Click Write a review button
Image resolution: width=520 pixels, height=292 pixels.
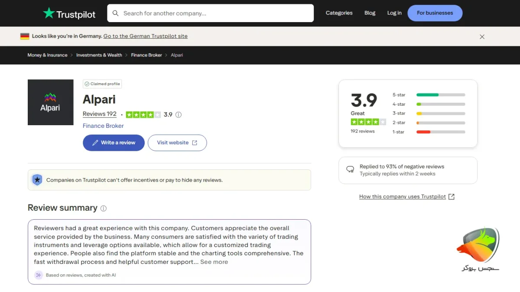tap(114, 143)
